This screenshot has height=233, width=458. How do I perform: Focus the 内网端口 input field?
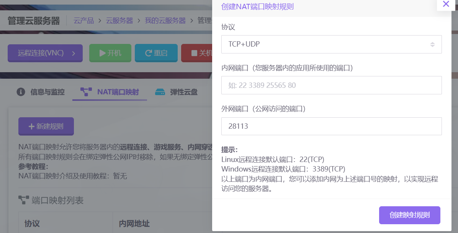pos(331,85)
